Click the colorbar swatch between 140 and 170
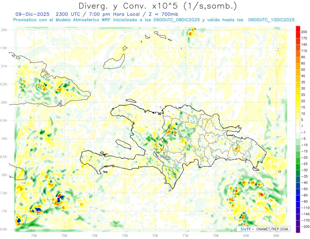The image size is (310, 239). click(298, 42)
